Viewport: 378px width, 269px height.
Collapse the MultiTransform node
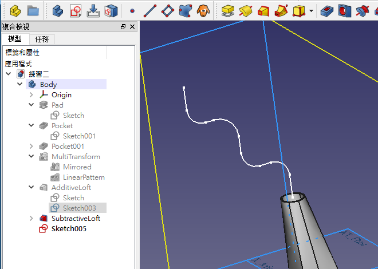point(31,156)
